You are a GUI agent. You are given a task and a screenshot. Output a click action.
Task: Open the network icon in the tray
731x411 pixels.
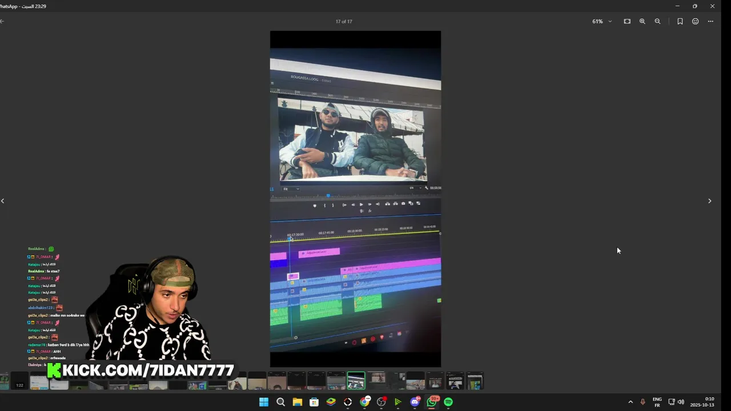(672, 402)
